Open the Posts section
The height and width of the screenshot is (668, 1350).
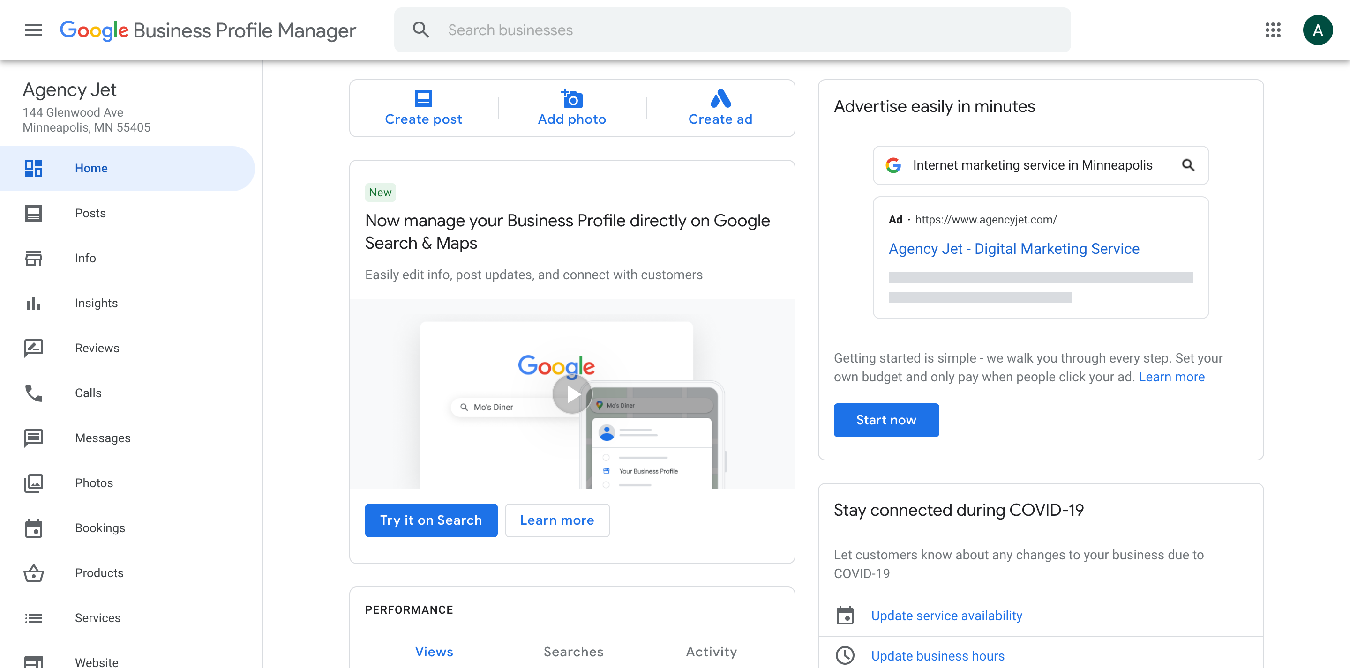(127, 213)
